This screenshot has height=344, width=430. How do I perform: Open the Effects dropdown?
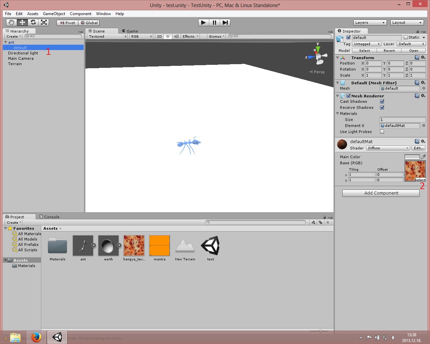click(x=190, y=36)
